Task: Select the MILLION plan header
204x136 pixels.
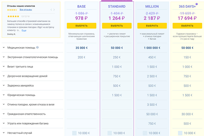Action: (152, 6)
